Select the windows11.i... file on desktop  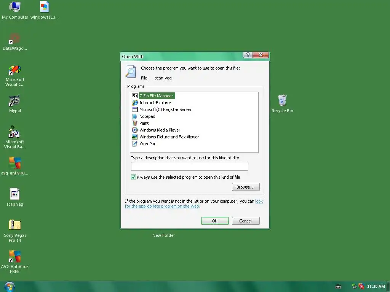coord(45,7)
